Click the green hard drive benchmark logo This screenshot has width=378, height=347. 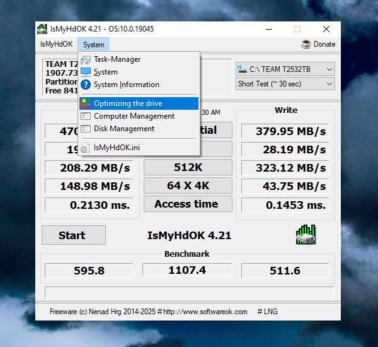tap(306, 235)
